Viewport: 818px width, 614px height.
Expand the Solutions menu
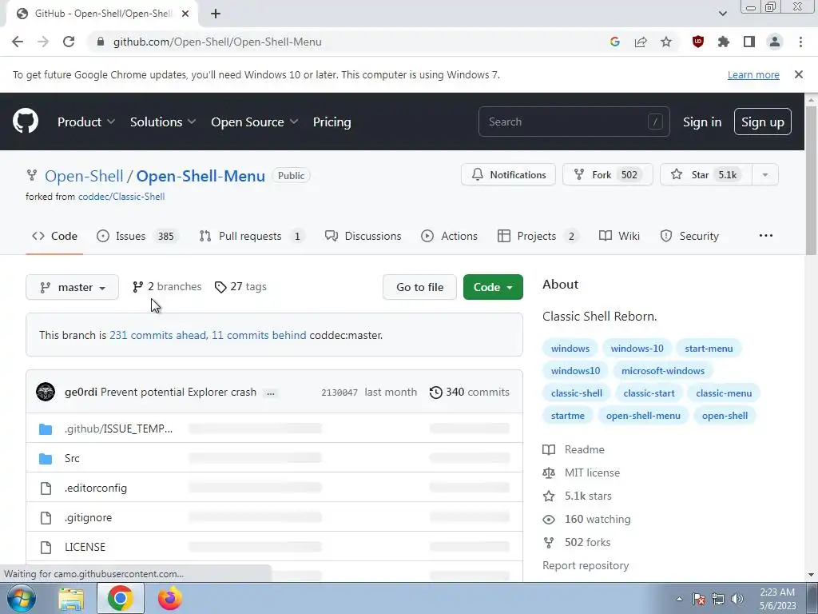[x=163, y=122]
